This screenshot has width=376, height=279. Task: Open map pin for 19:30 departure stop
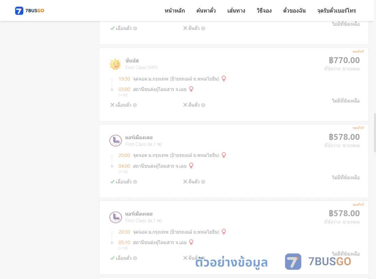(224, 78)
